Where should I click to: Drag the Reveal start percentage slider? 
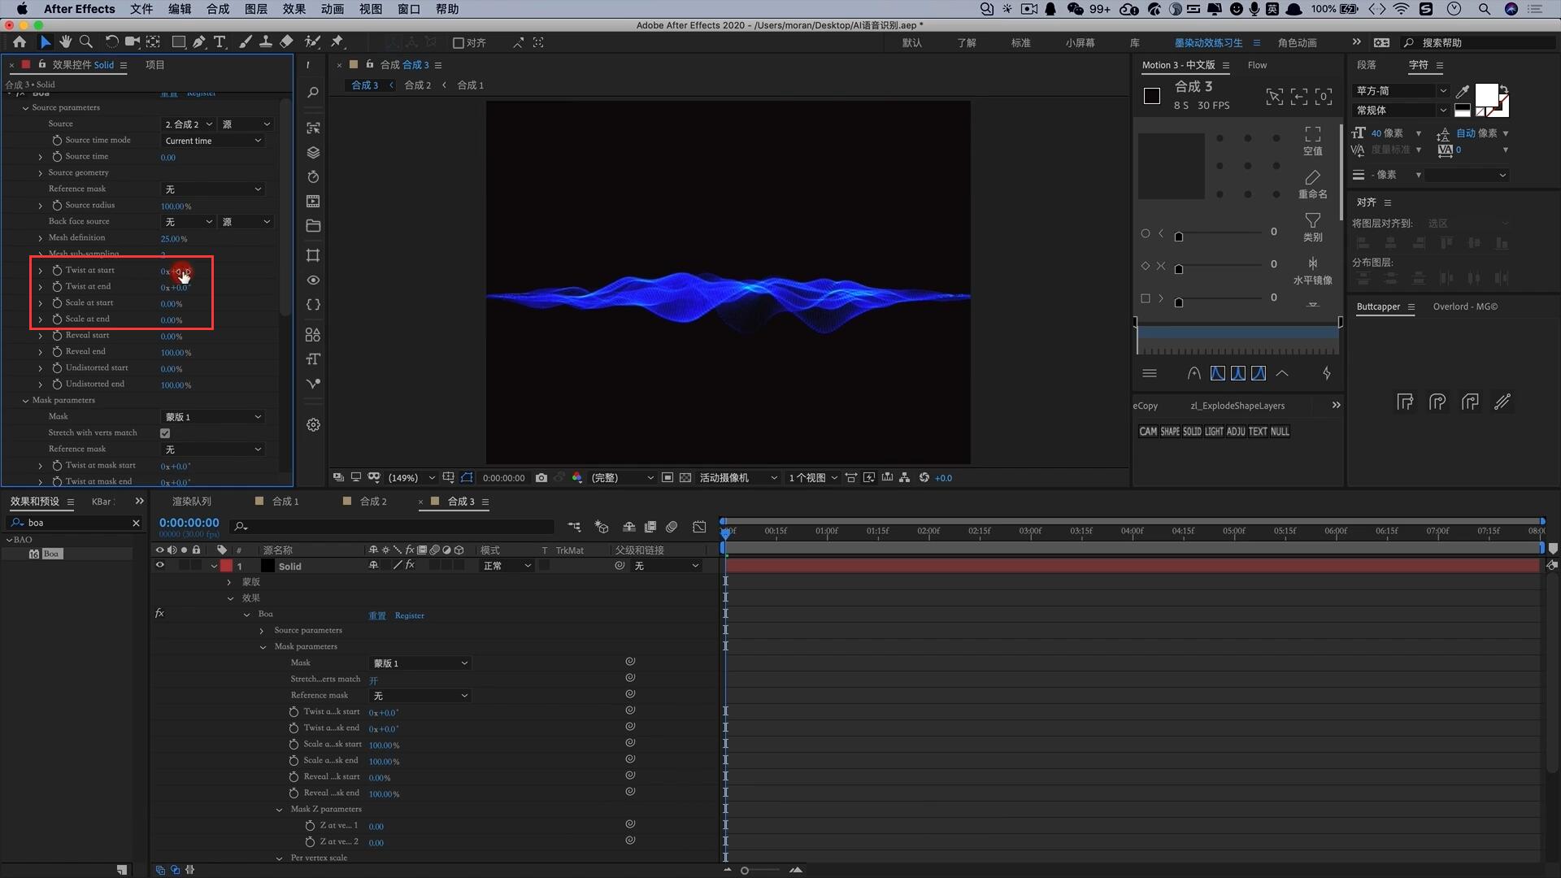[x=171, y=336]
